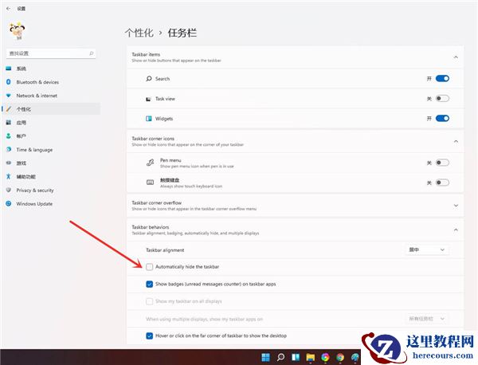
Task: Click the Taskbar items heading text
Action: pos(146,54)
